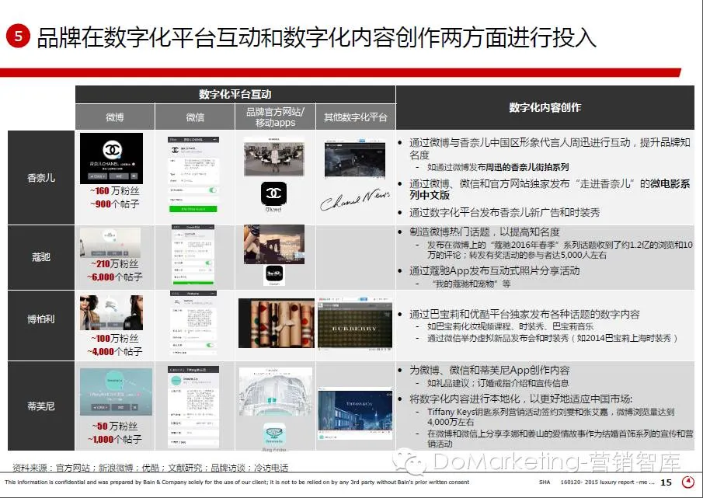Click the 博柏利 row label

(x=41, y=319)
